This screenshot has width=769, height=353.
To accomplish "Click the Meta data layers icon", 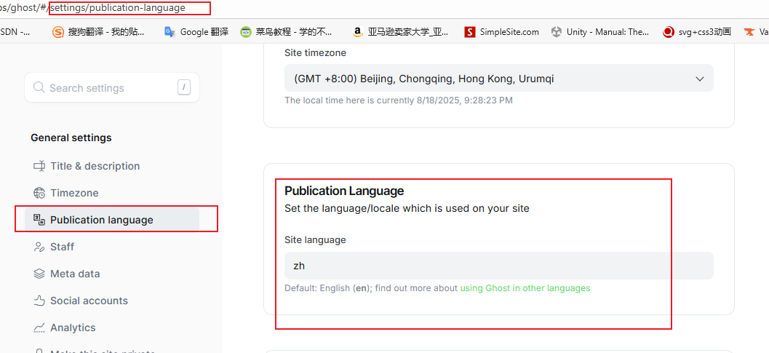I will tap(39, 274).
